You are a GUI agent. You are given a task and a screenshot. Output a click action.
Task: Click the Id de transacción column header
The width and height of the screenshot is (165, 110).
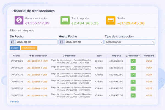click(38, 56)
